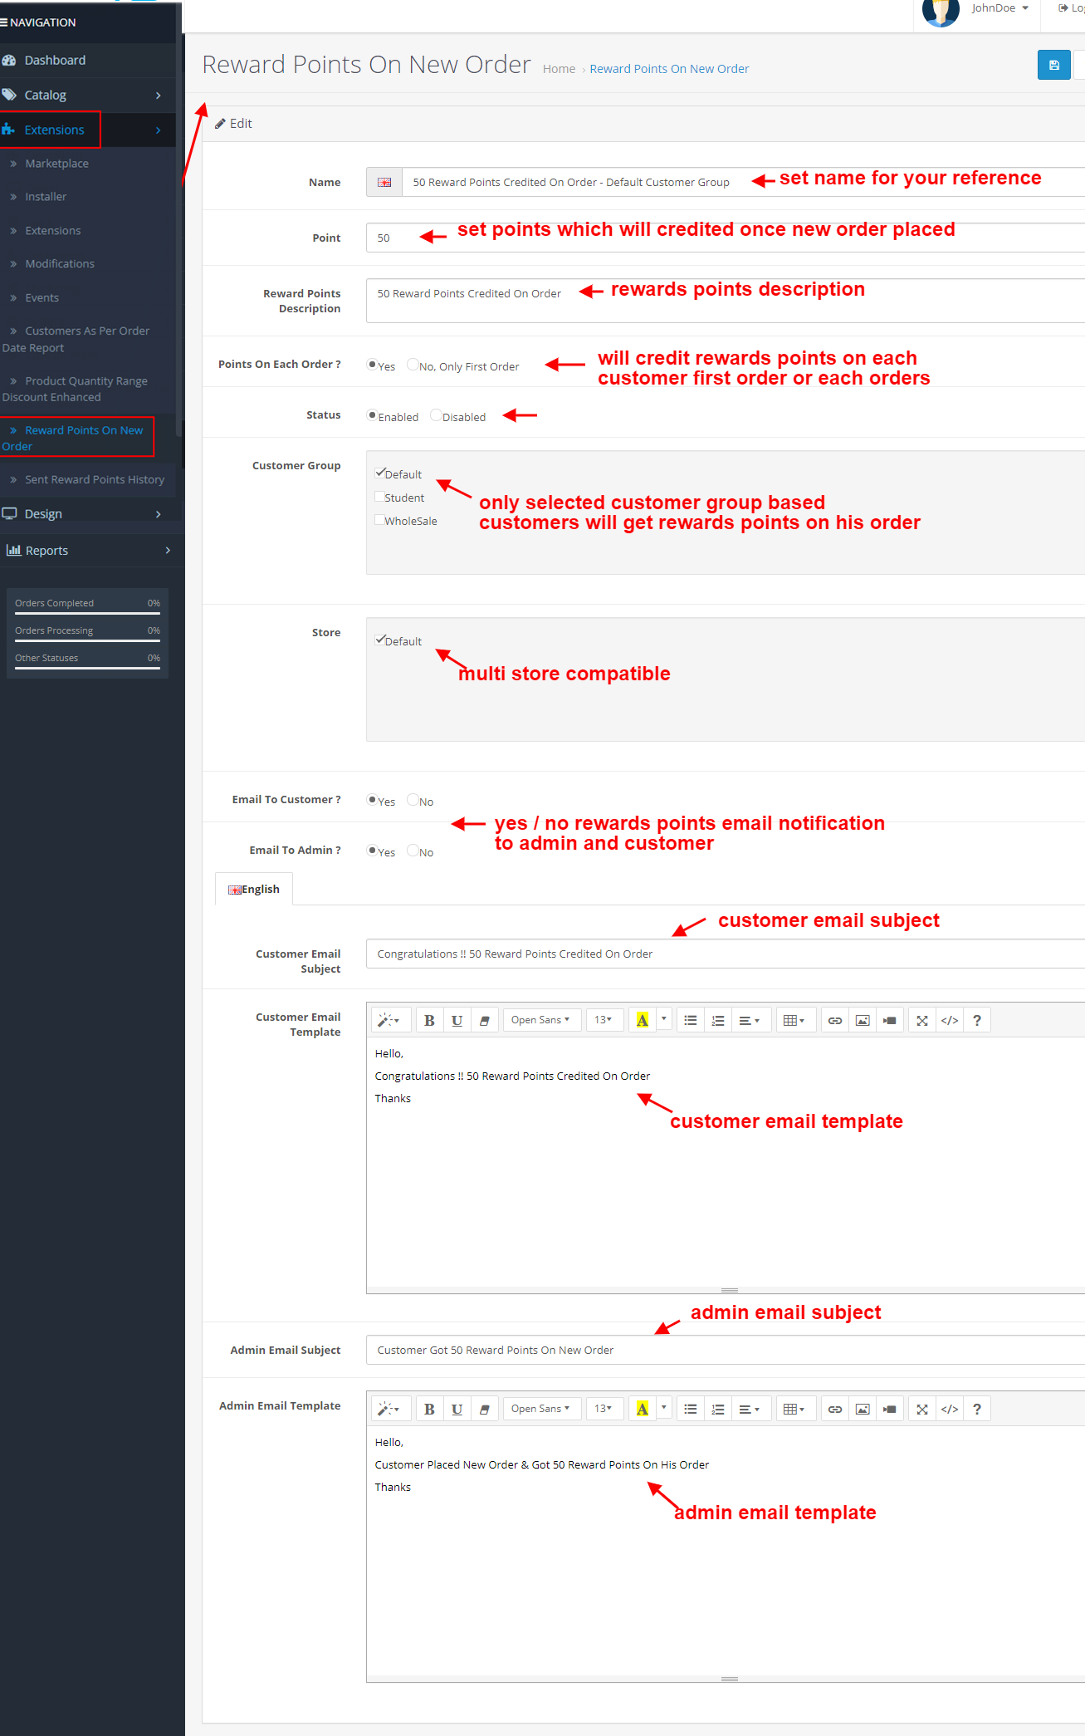1085x1736 pixels.
Task: Toggle Bold in Customer Email Template editor
Action: click(x=429, y=1020)
